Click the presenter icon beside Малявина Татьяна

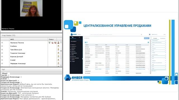(x=58, y=42)
